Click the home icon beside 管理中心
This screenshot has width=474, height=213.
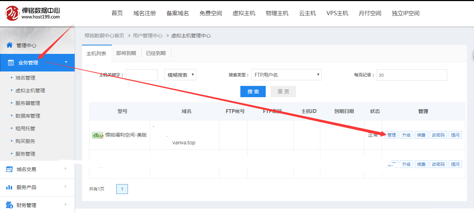(x=10, y=45)
